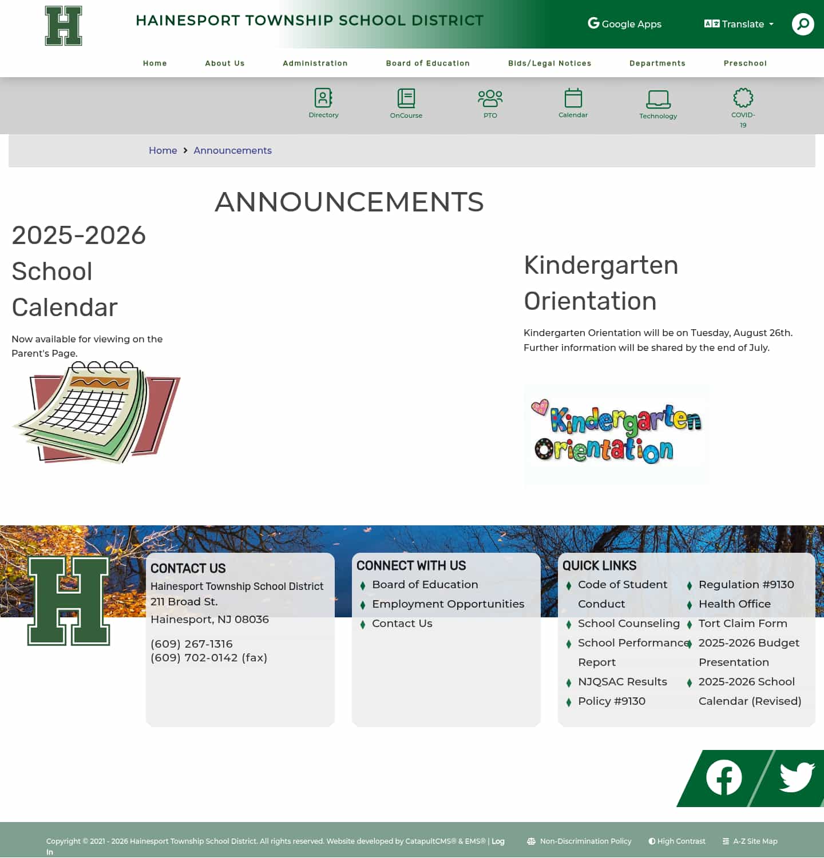824x858 pixels.
Task: Open the Tort Claim Form link
Action: pos(743,623)
